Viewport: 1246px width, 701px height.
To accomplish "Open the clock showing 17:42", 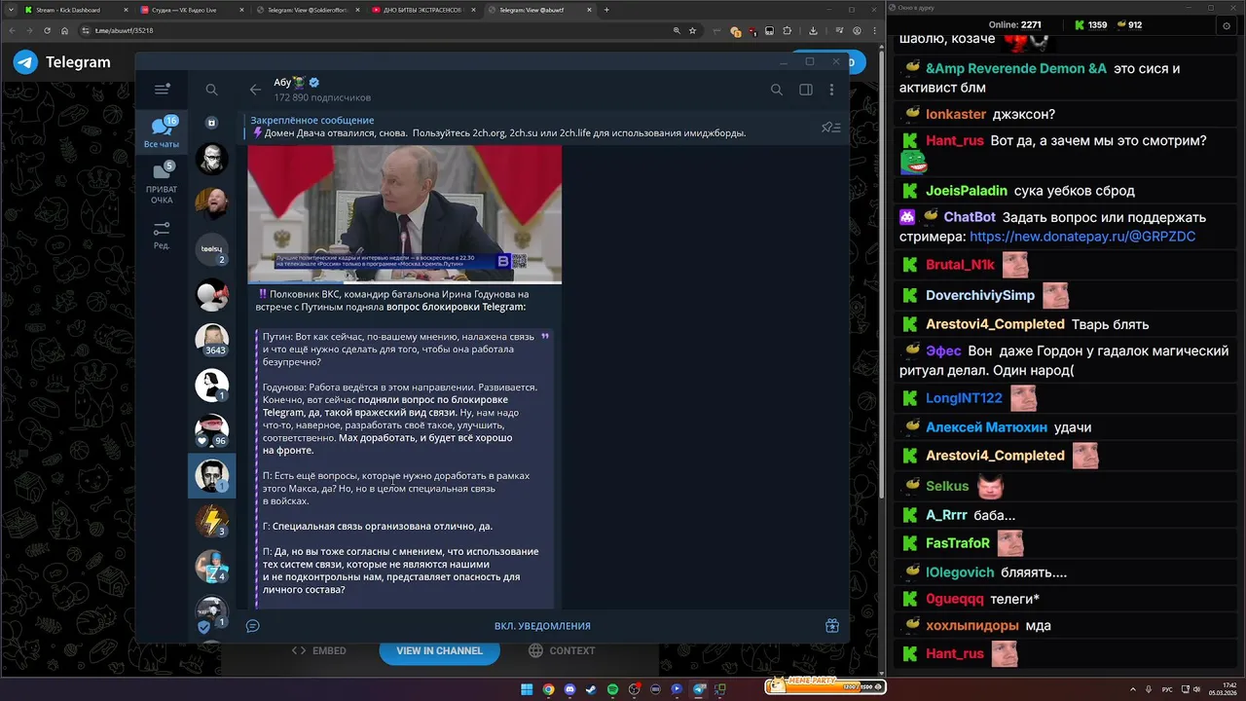I will click(1224, 689).
